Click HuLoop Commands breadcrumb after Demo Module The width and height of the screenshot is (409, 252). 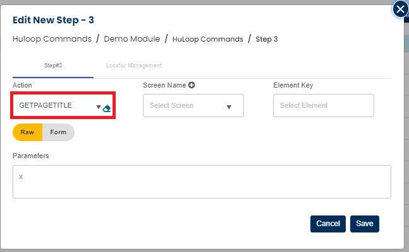click(x=207, y=39)
